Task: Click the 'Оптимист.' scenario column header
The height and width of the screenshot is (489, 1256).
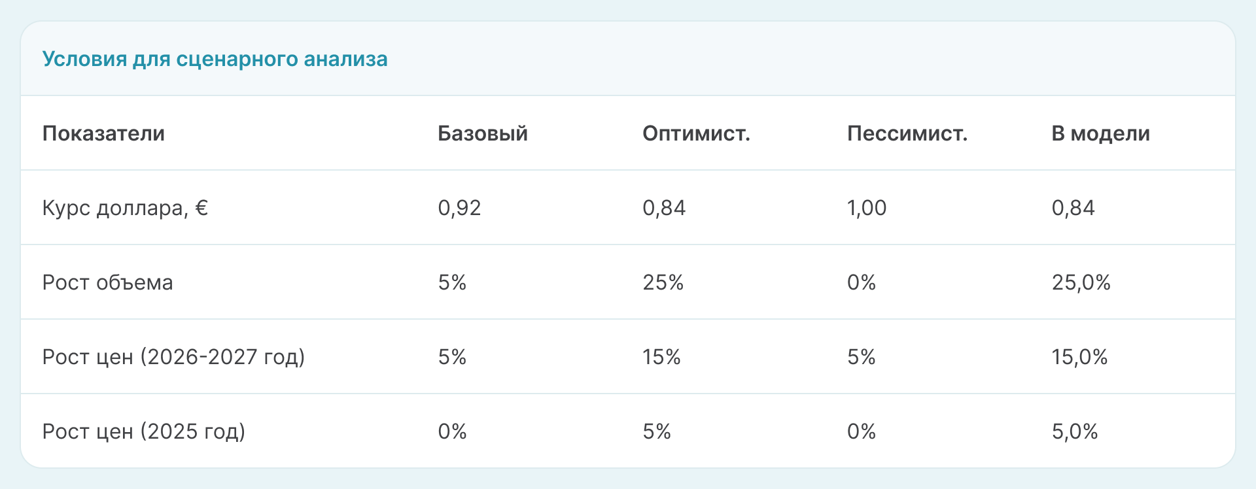Action: click(x=696, y=133)
